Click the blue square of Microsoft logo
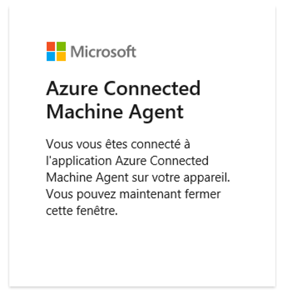 point(51,56)
